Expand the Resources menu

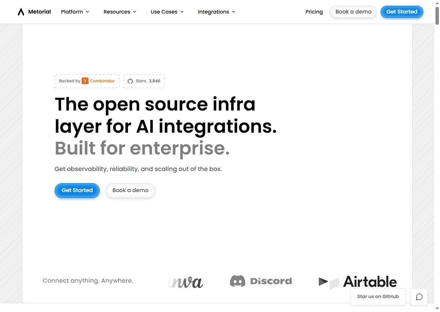point(120,12)
